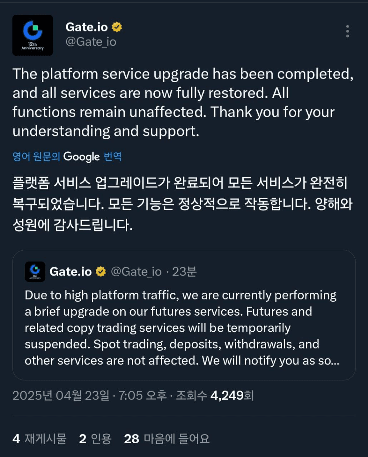
Task: Open the 4 재게시물 reposts list
Action: tap(39, 439)
